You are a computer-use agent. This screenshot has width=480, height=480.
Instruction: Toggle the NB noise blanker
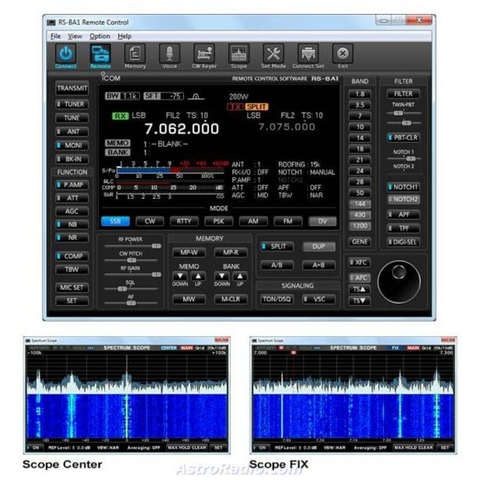[x=72, y=225]
